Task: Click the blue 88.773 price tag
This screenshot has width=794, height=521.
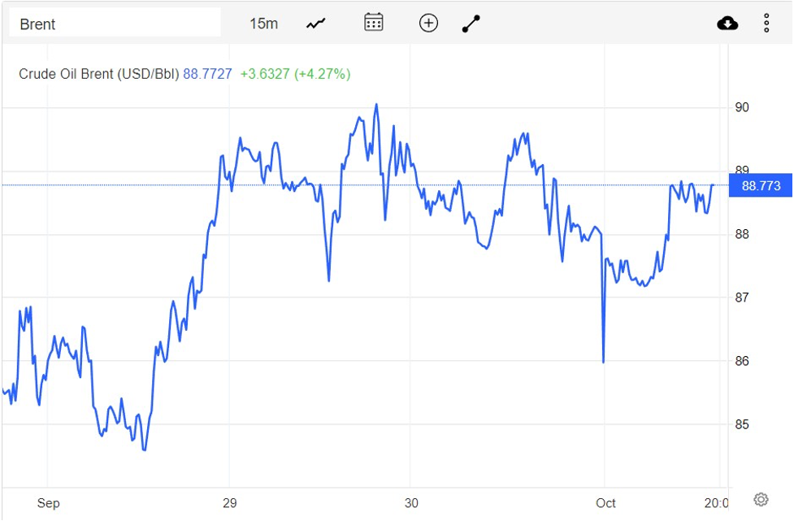Action: click(761, 186)
